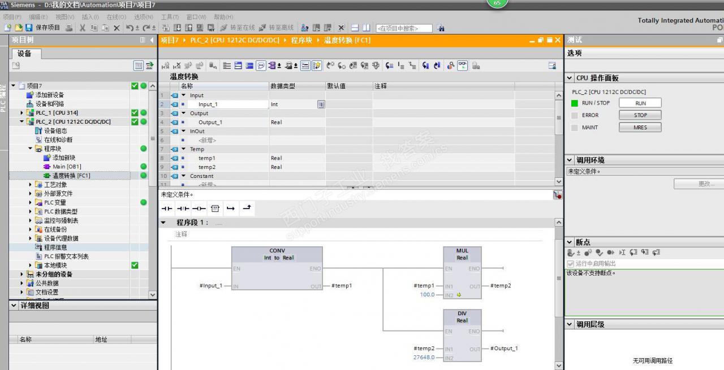The image size is (724, 370).
Task: Click the undo arrow icon
Action: 130,28
